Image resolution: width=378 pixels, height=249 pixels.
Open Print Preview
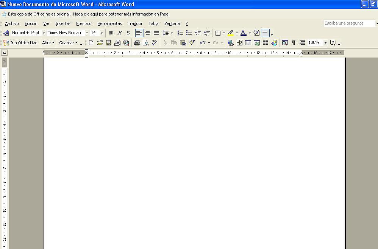pyautogui.click(x=145, y=43)
